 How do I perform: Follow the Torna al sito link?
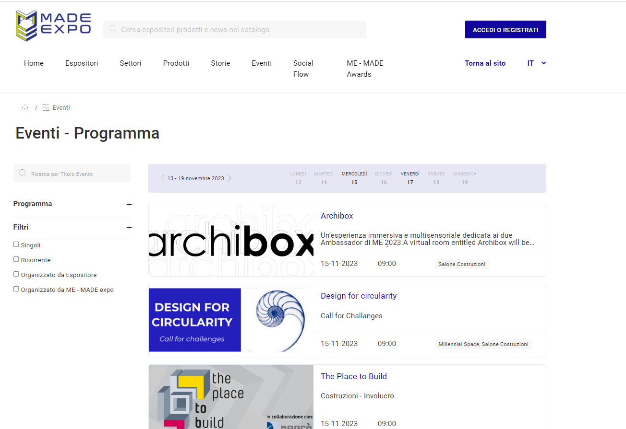click(x=485, y=63)
